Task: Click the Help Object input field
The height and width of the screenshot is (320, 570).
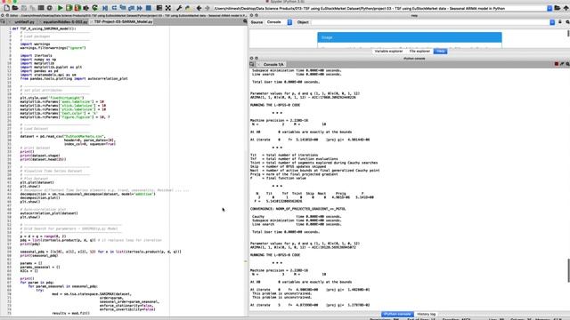Action: coord(430,22)
